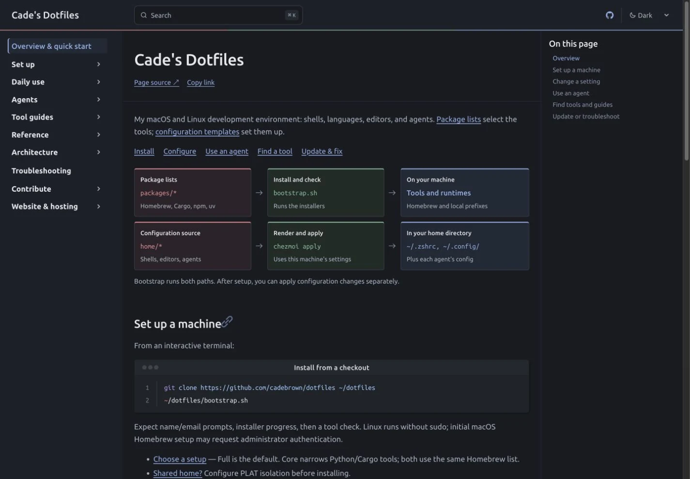Open the GitHub repository icon
The width and height of the screenshot is (690, 479).
tap(610, 15)
